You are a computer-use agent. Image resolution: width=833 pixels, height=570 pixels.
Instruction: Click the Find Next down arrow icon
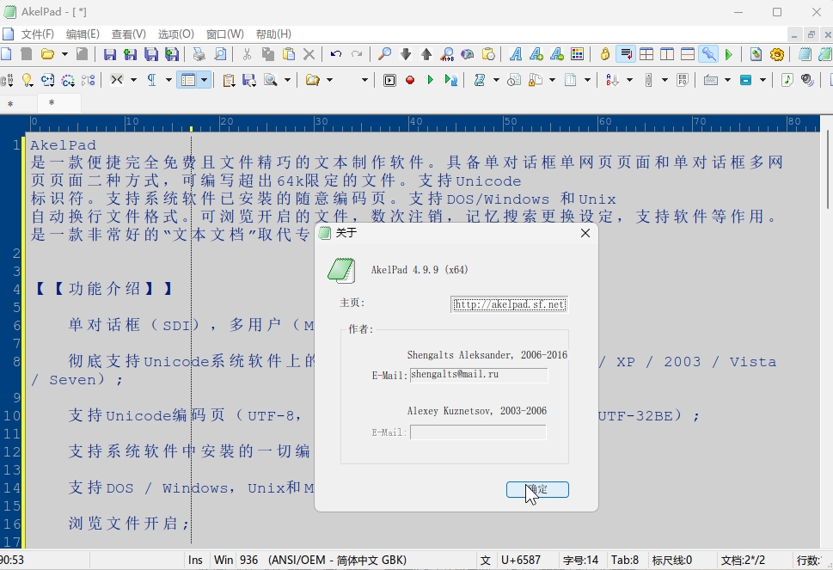(406, 53)
